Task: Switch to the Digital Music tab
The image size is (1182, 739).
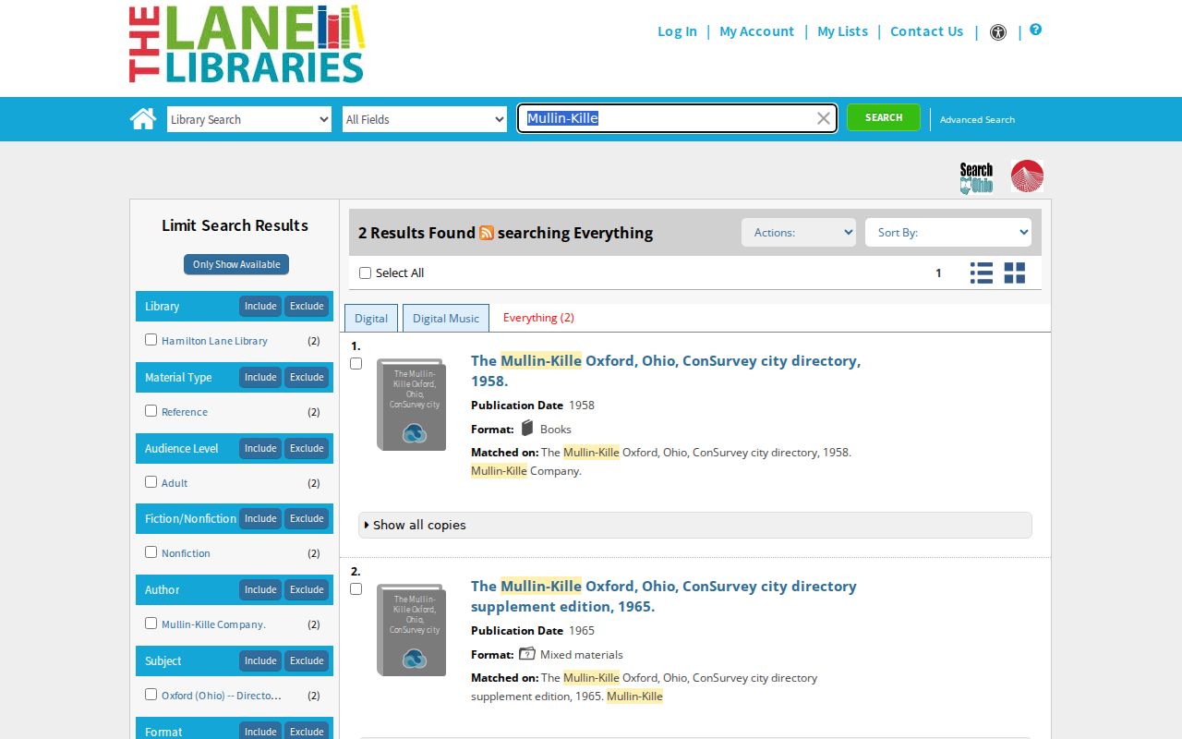Action: 446,318
